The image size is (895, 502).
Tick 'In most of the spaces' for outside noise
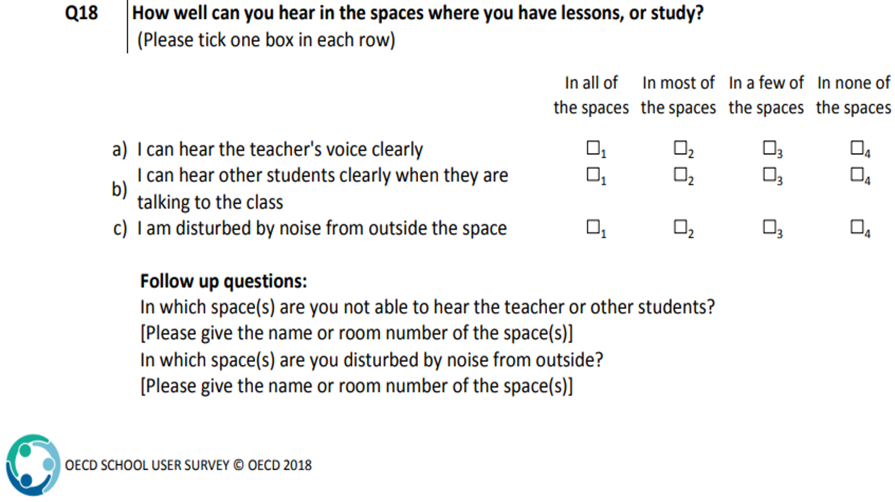point(680,227)
